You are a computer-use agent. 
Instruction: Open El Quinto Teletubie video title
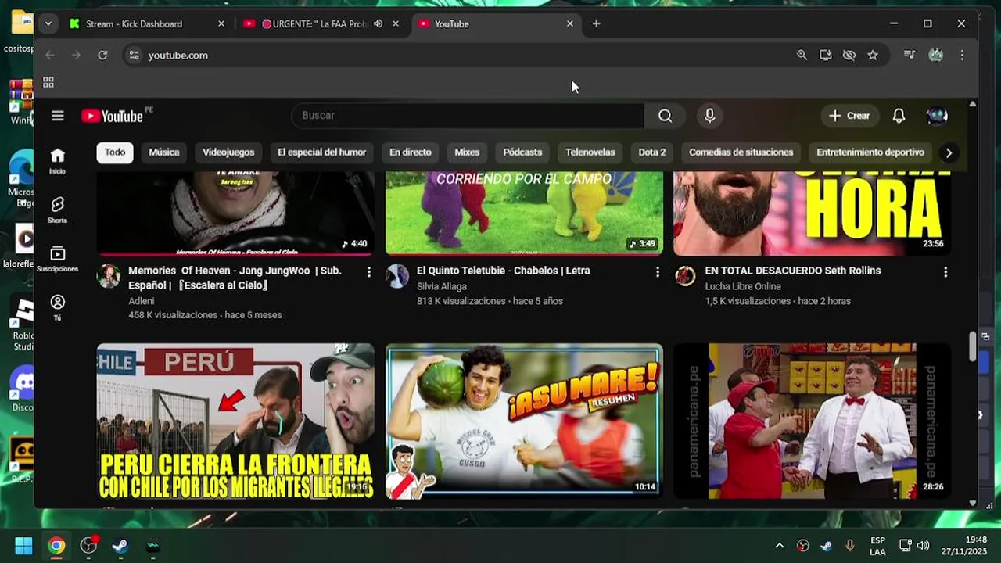point(504,271)
